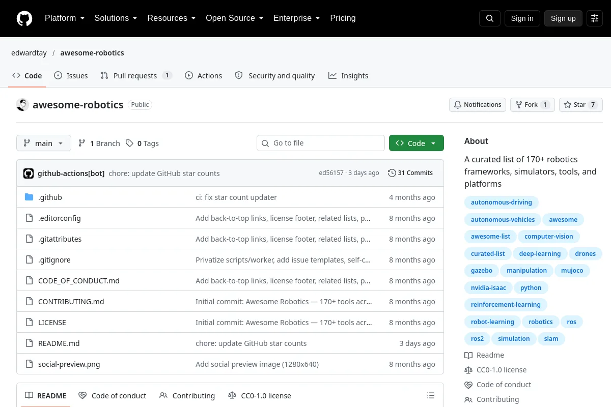This screenshot has height=407, width=611.
Task: Expand the Platform menu
Action: tap(64, 18)
